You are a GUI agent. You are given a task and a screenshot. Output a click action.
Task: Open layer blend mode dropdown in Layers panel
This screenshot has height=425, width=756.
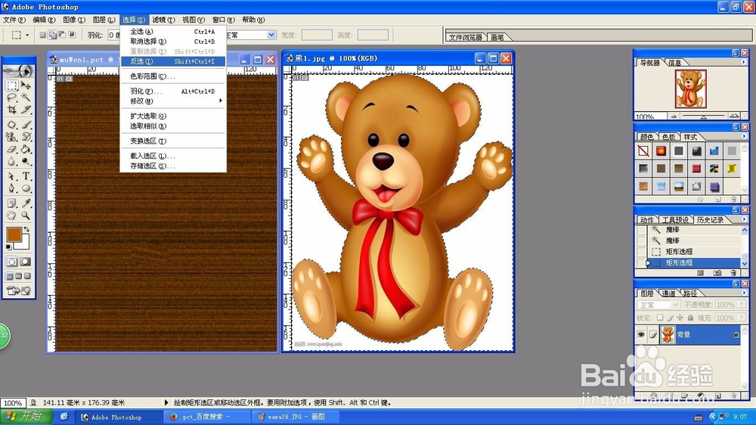pos(674,305)
